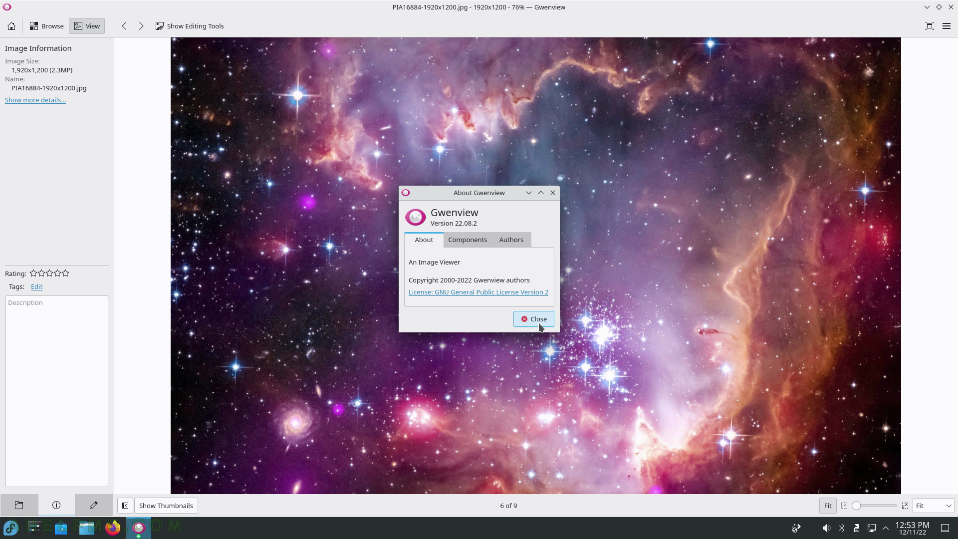Click the zoom slider handle

pyautogui.click(x=856, y=506)
